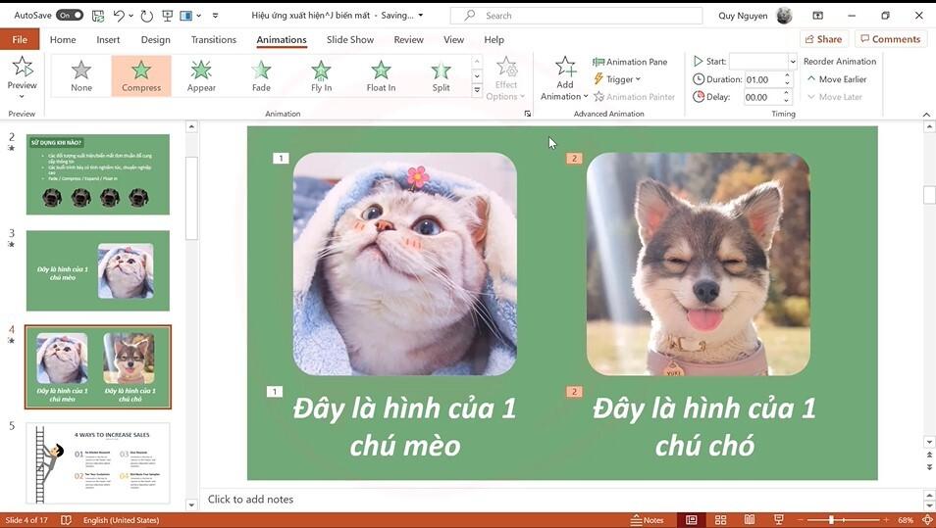Select slide 3 thumbnail with cat

98,270
